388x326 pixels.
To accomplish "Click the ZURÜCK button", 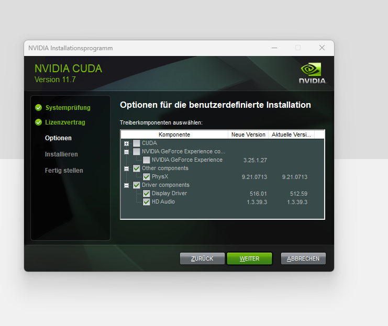I will [x=202, y=258].
